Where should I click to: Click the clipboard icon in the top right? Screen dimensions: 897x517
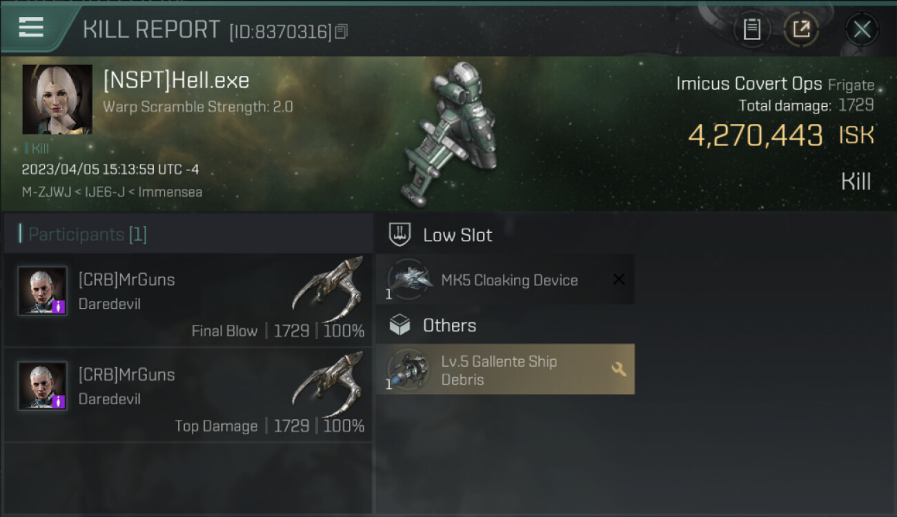click(751, 30)
